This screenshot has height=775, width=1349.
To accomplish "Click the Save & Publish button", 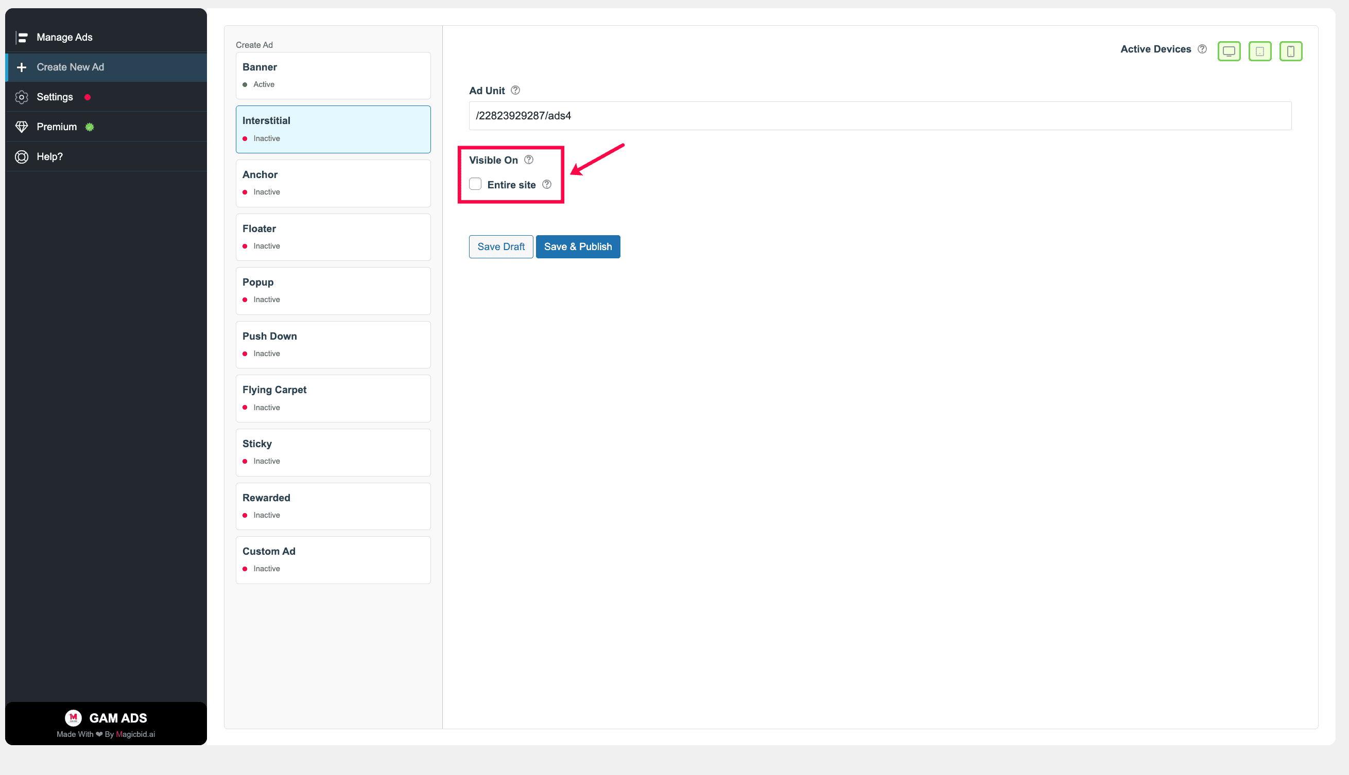I will [x=578, y=246].
